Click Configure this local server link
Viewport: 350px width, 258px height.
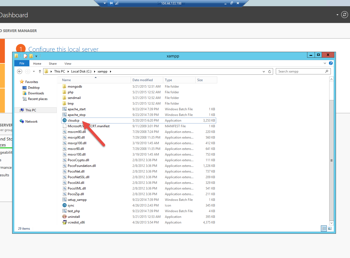point(63,49)
